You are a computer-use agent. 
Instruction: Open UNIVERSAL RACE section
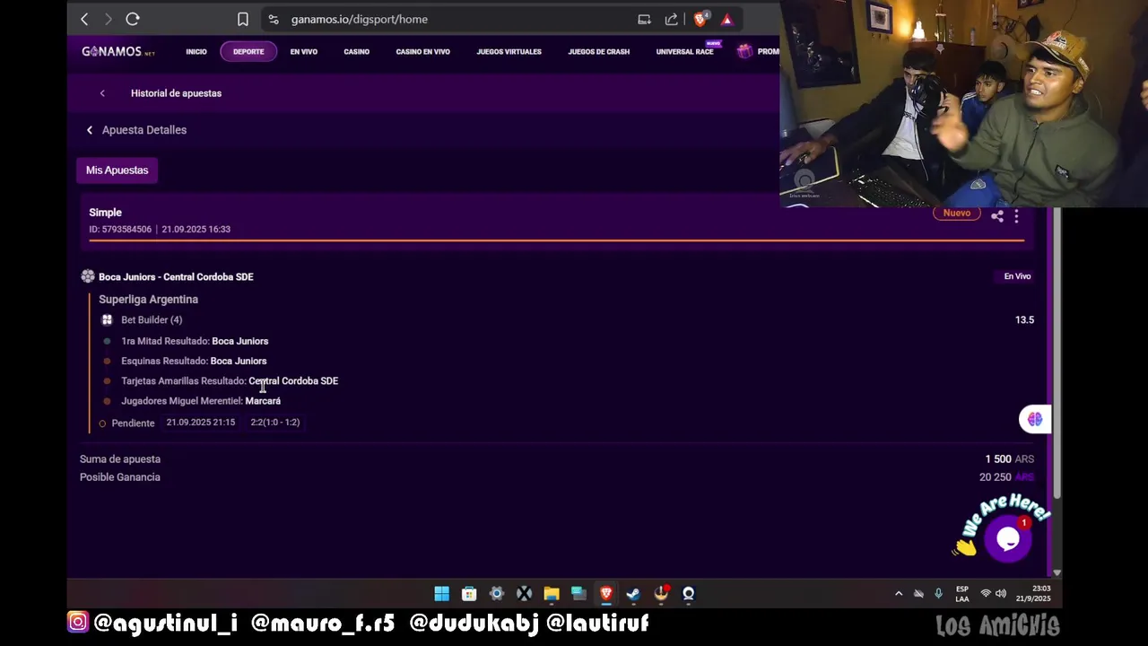pyautogui.click(x=684, y=52)
